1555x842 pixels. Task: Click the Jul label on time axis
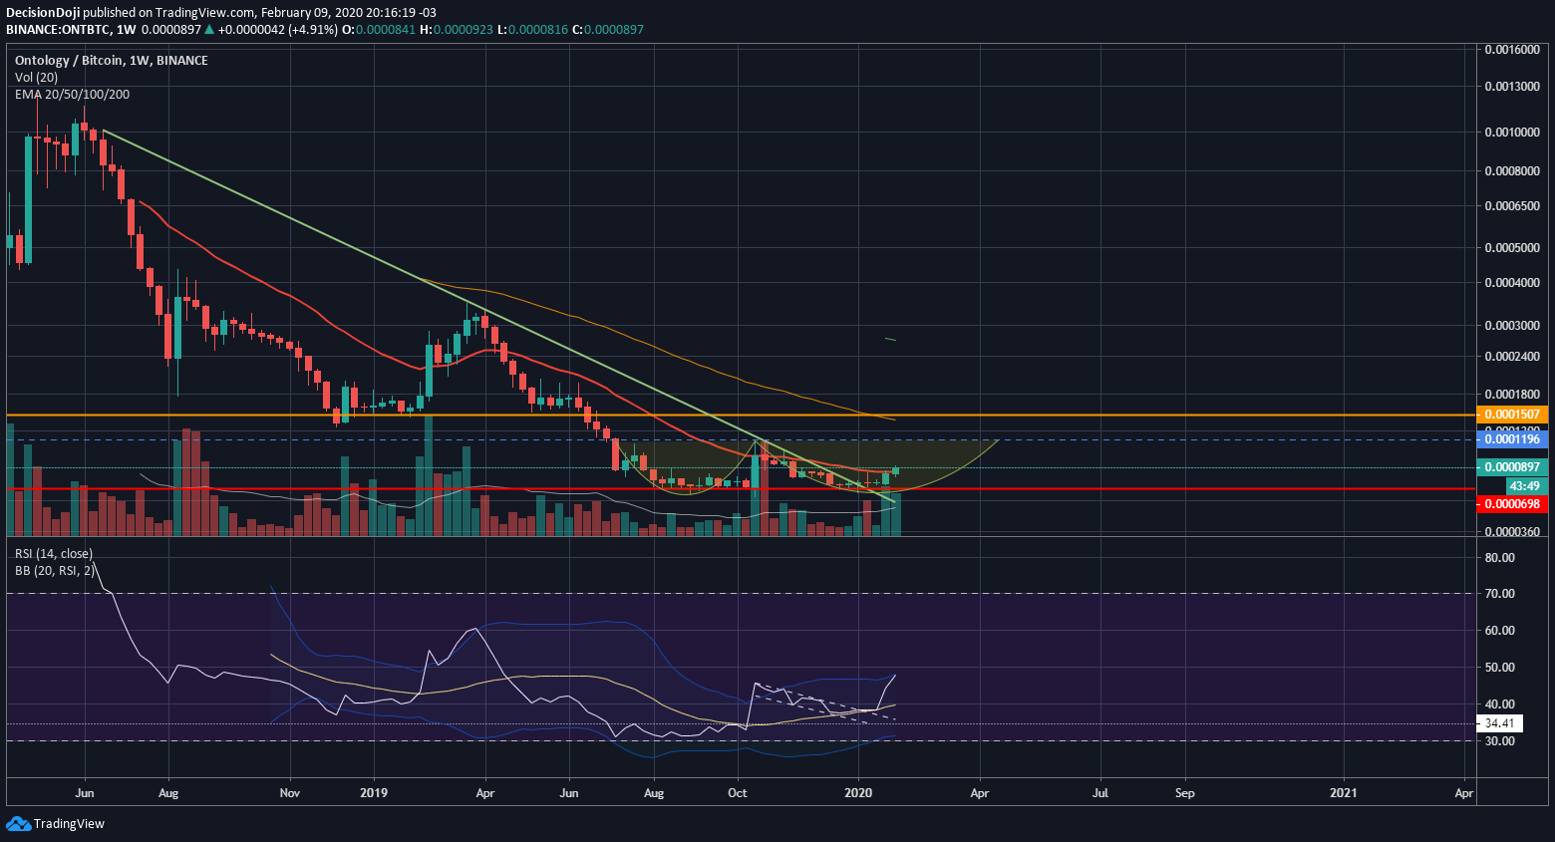(1100, 793)
